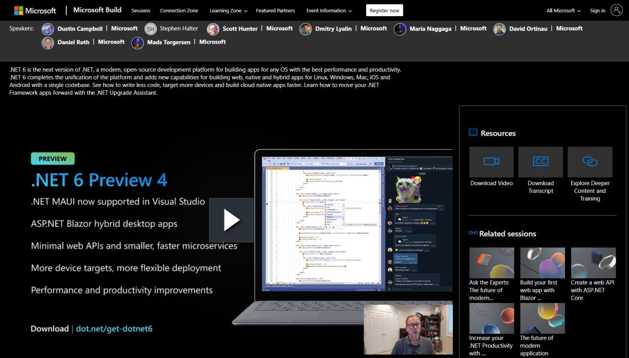Click the David Ortinau speaker name
Viewport: 629px width, 358px height.
click(528, 29)
